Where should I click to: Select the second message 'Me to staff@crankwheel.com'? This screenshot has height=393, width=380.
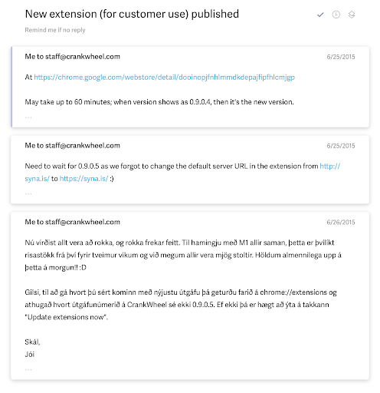tap(72, 146)
